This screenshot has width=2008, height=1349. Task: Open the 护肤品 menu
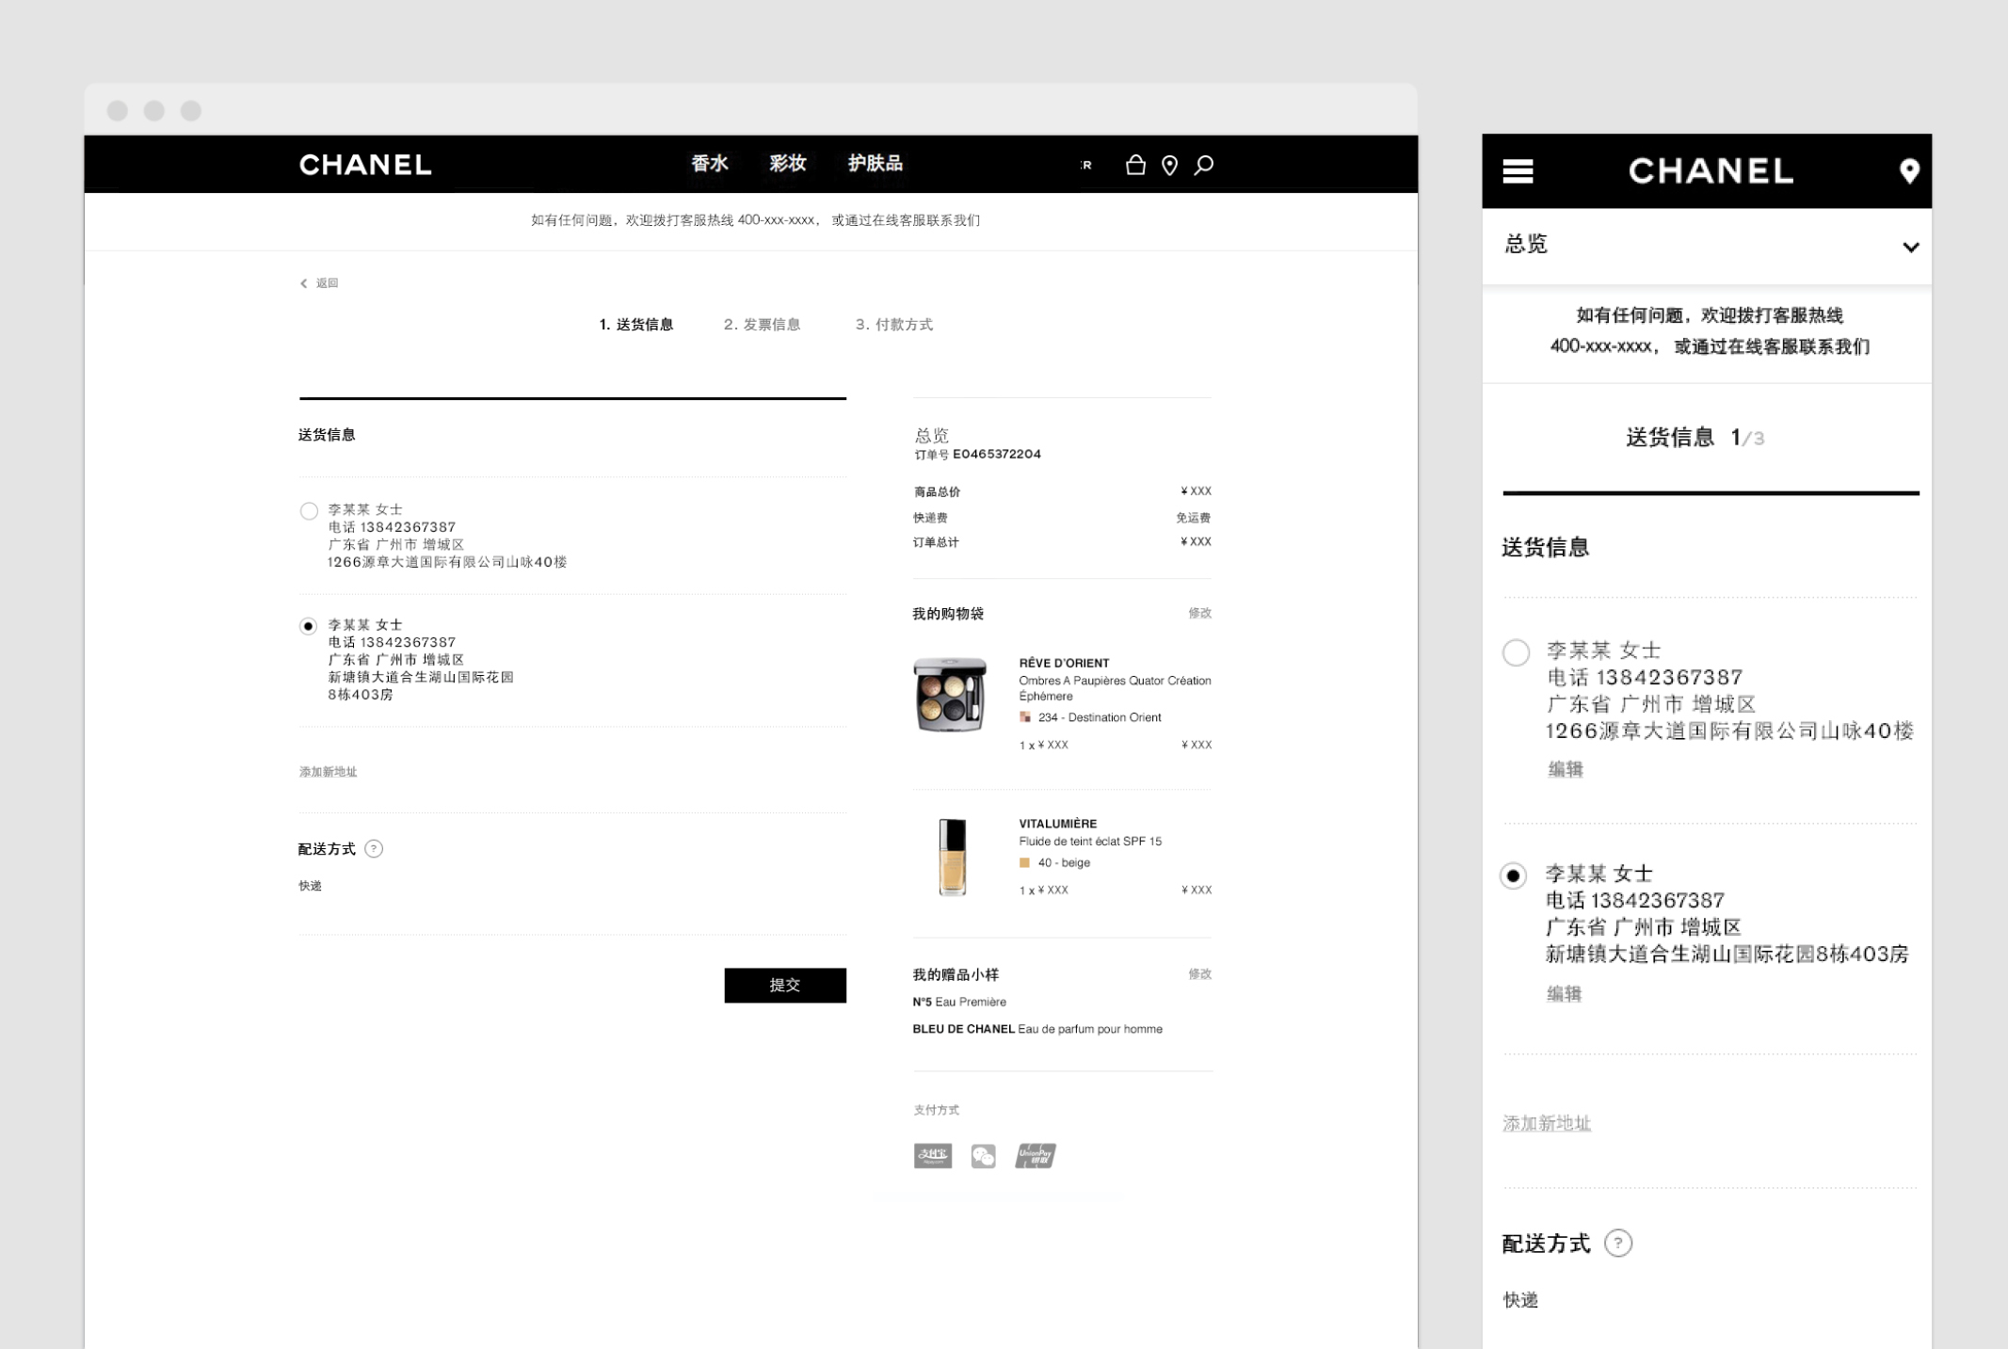875,164
